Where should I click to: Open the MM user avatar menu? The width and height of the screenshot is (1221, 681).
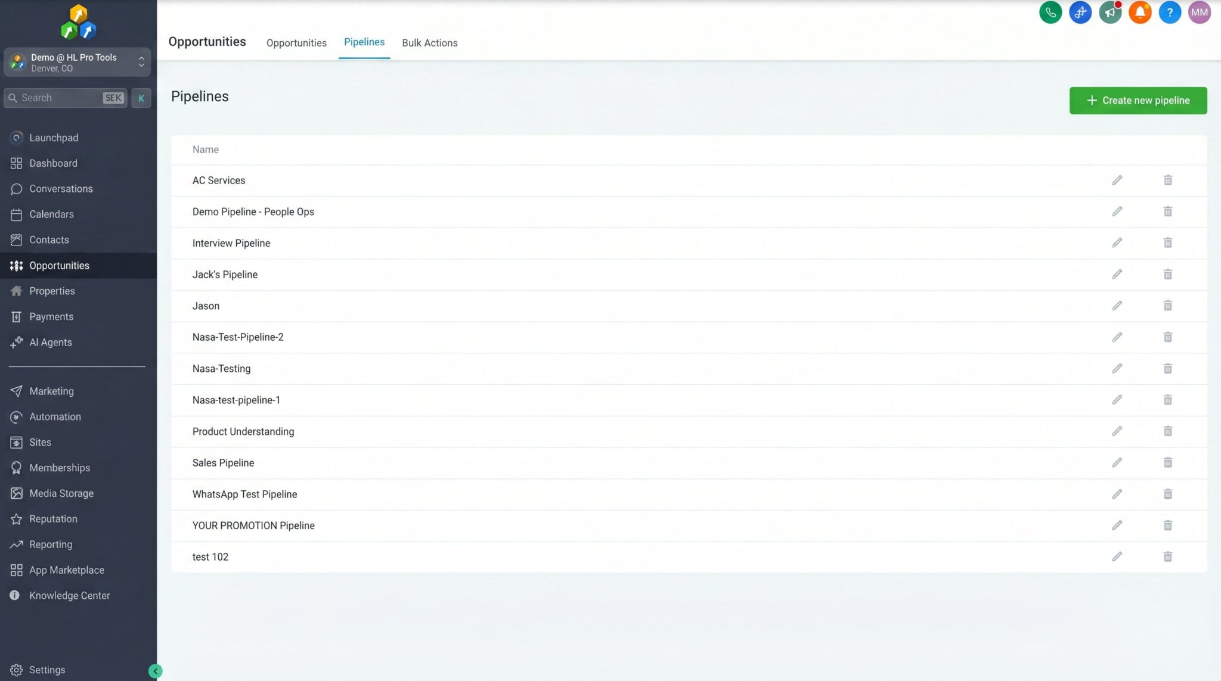click(1199, 12)
